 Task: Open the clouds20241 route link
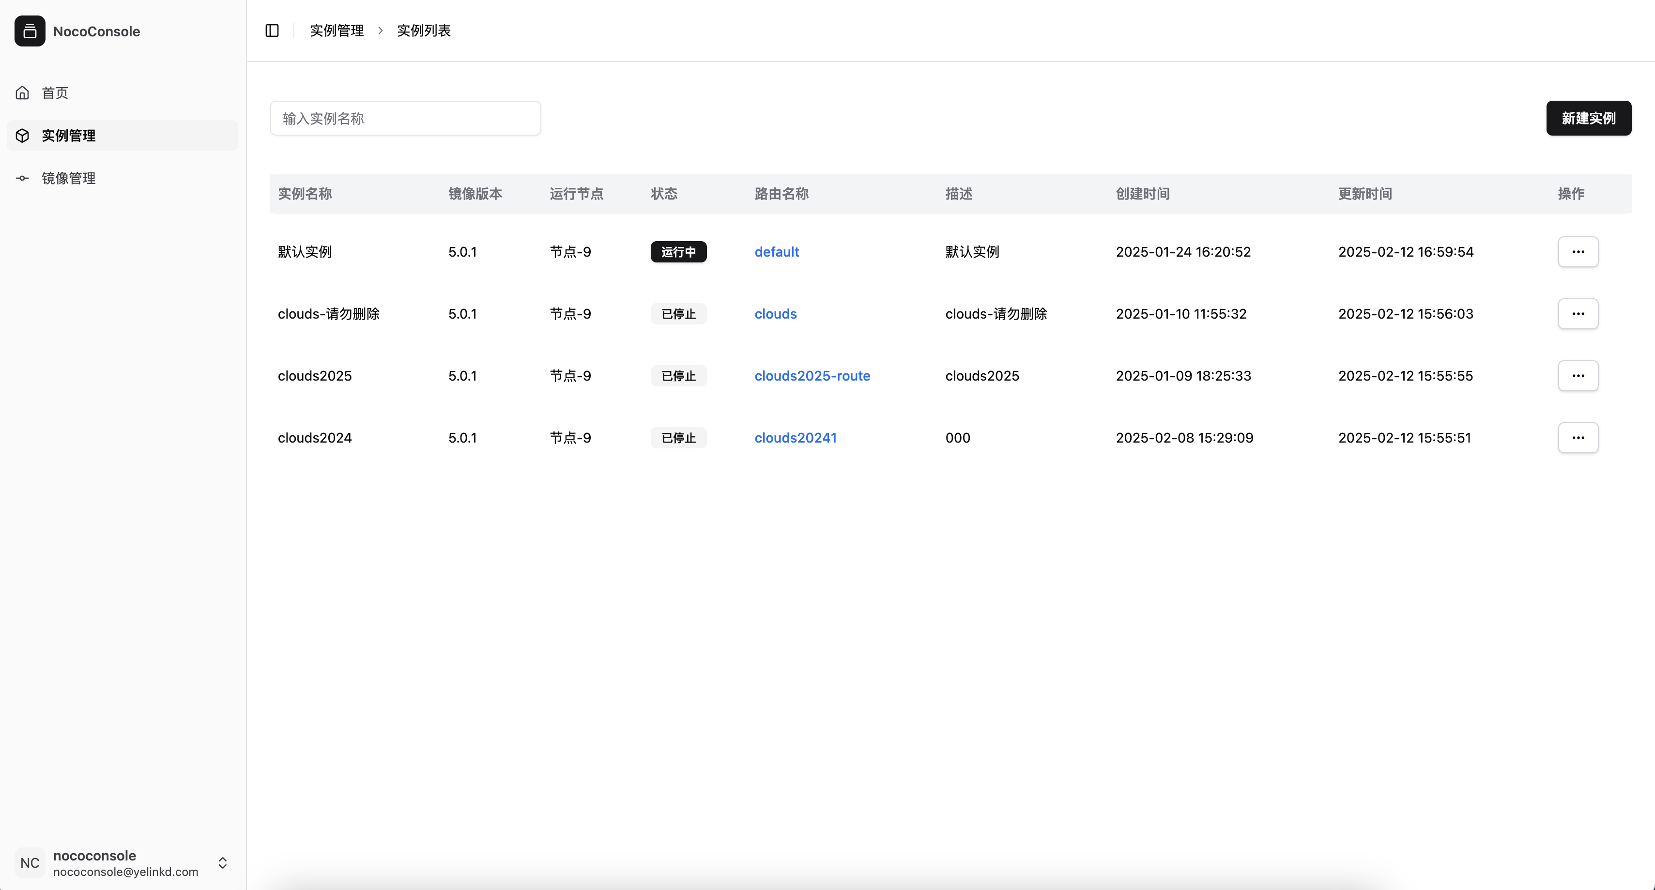pos(795,438)
